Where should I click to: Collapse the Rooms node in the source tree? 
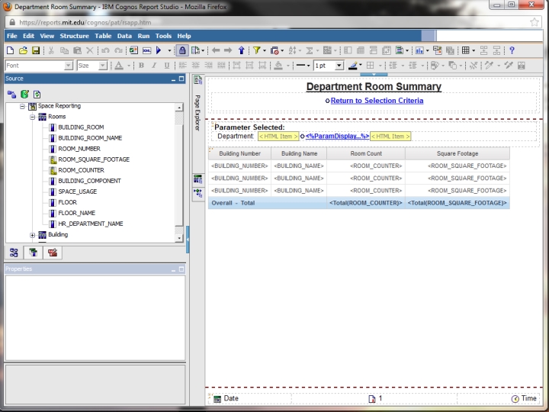tap(33, 117)
